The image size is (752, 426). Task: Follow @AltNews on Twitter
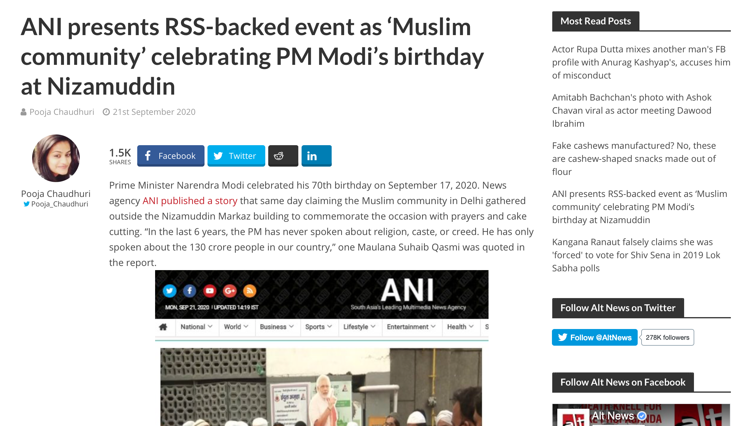click(595, 337)
